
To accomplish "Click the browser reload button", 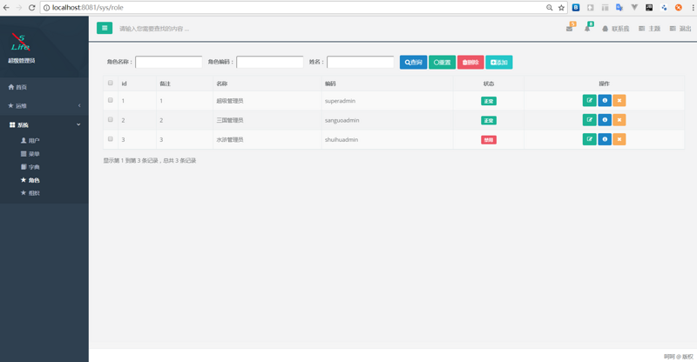I will 31,8.
